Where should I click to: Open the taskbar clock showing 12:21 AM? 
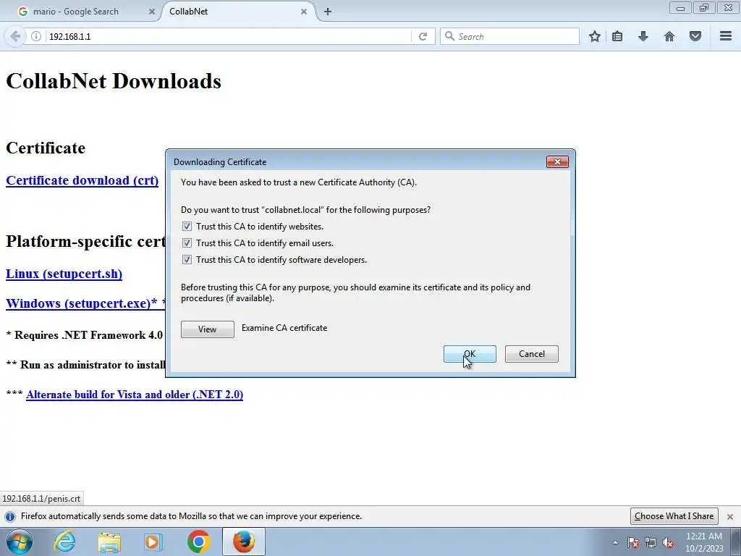point(704,542)
